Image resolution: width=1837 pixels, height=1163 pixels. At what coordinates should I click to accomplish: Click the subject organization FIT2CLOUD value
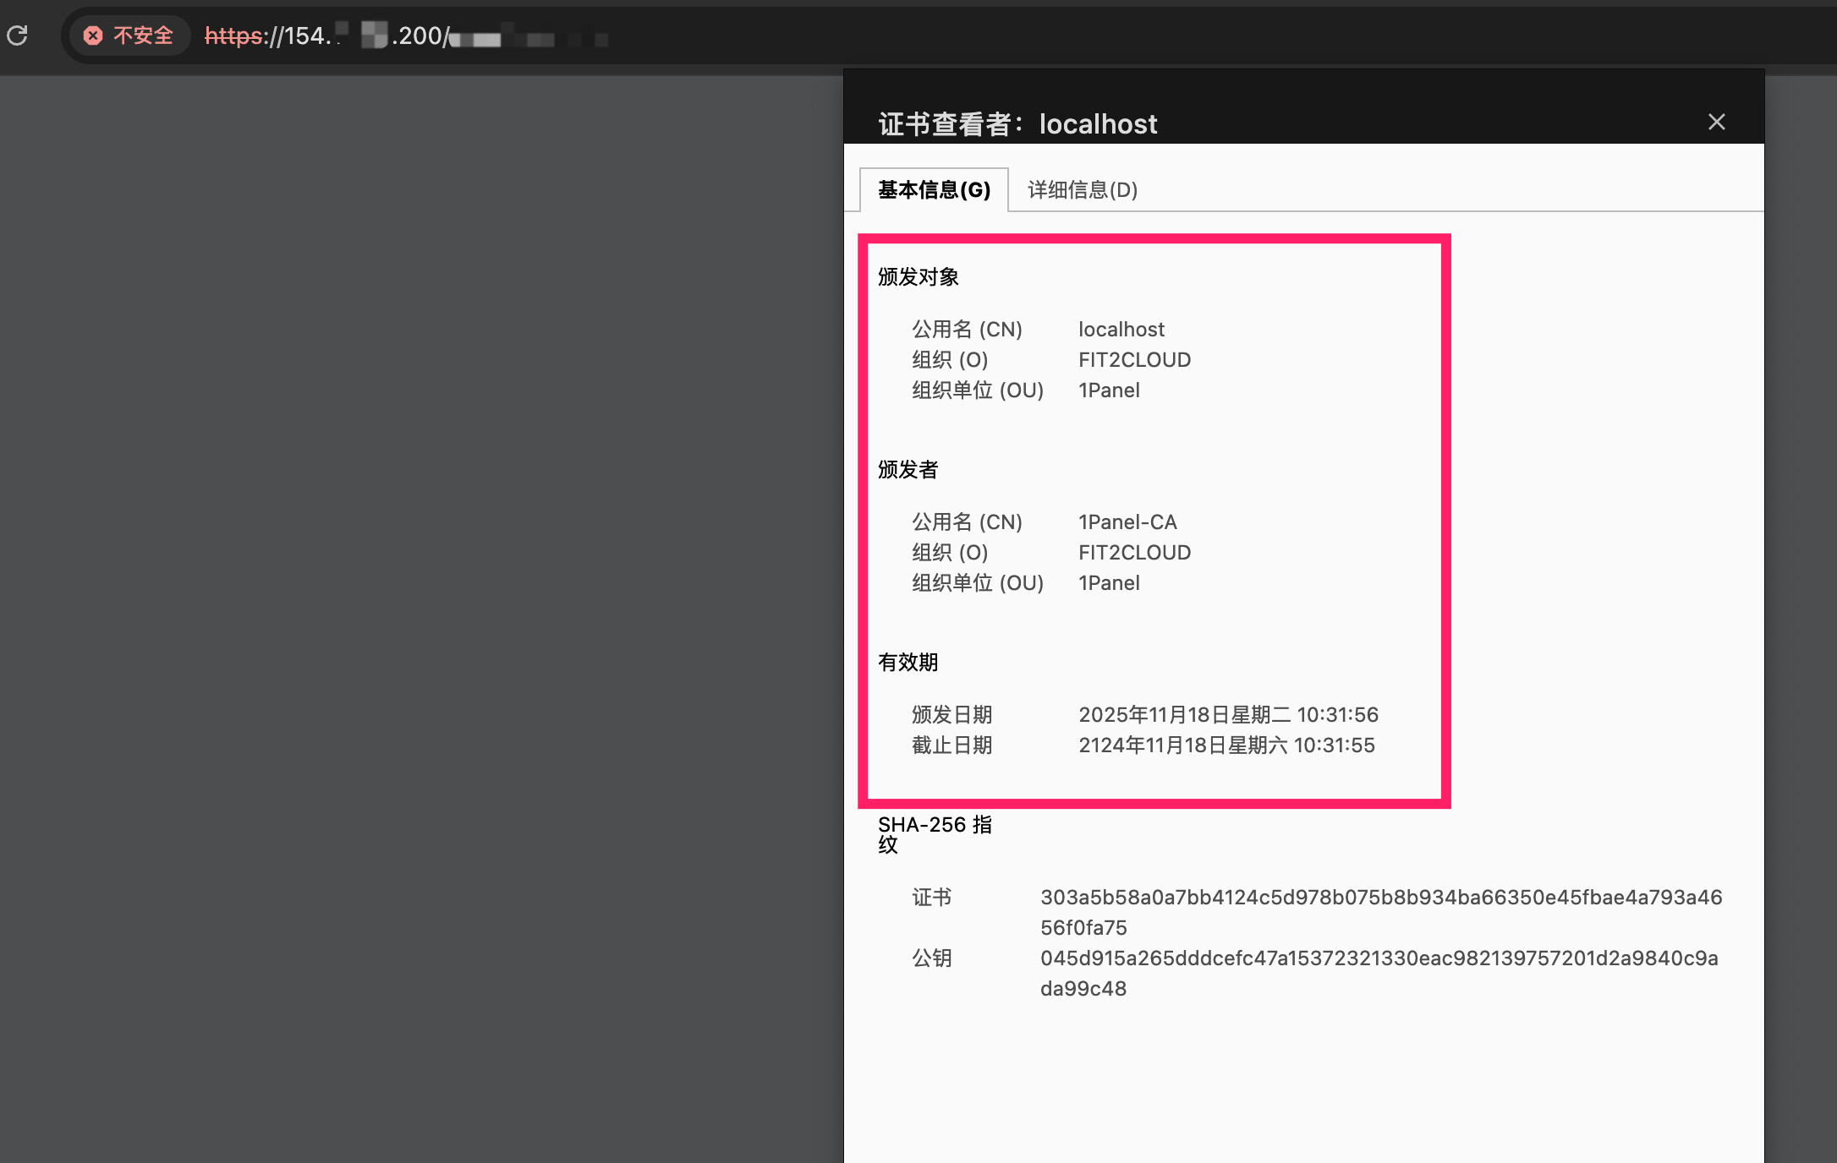click(1133, 360)
